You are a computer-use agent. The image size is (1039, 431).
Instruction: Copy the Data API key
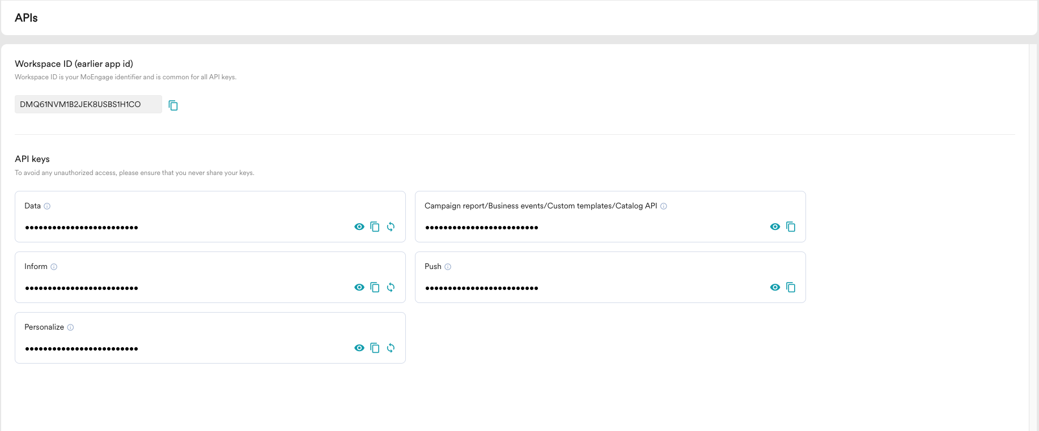pos(375,227)
